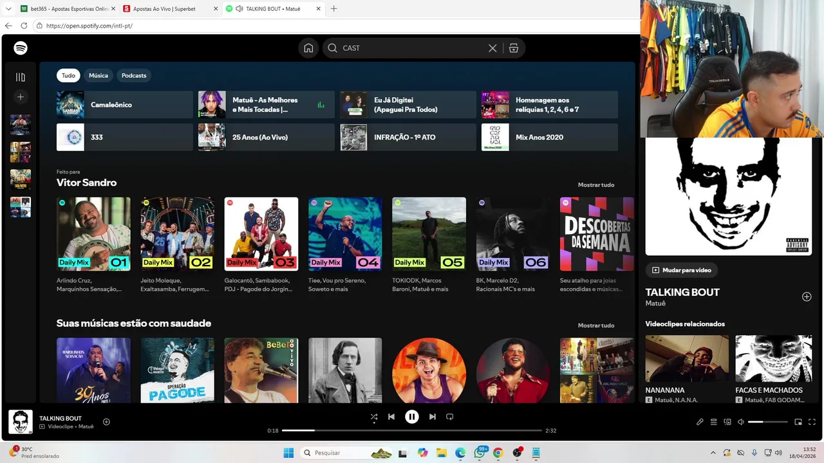
Task: Open the Operação Pagode cover
Action: click(x=178, y=370)
